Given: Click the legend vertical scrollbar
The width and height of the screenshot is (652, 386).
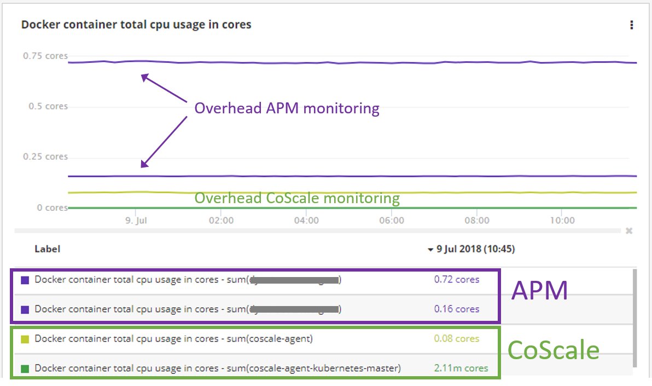Looking at the screenshot, I should pos(635,319).
